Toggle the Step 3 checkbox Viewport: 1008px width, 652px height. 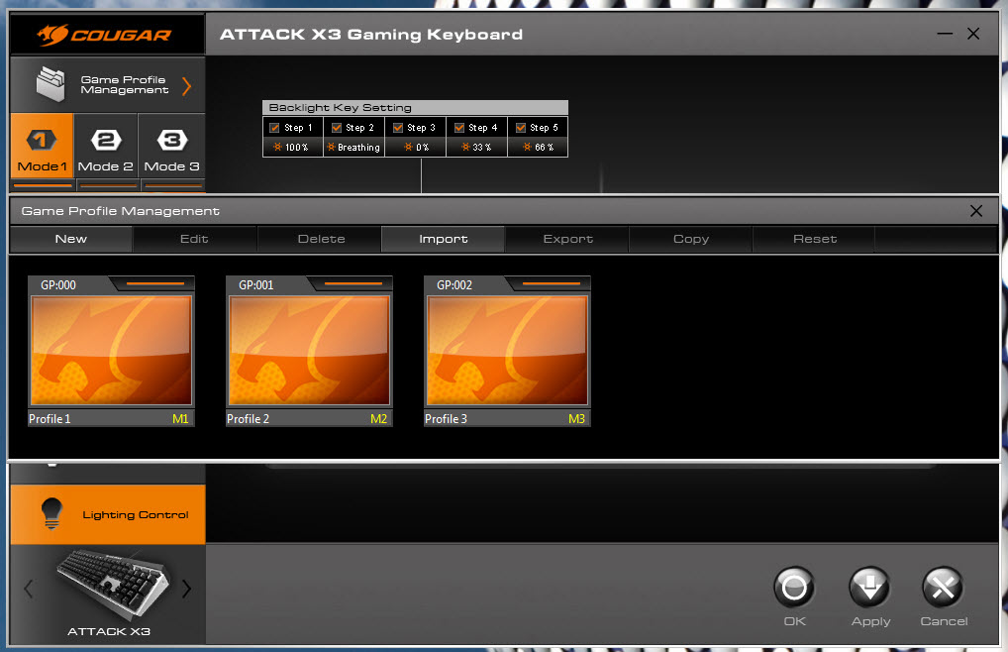click(398, 127)
